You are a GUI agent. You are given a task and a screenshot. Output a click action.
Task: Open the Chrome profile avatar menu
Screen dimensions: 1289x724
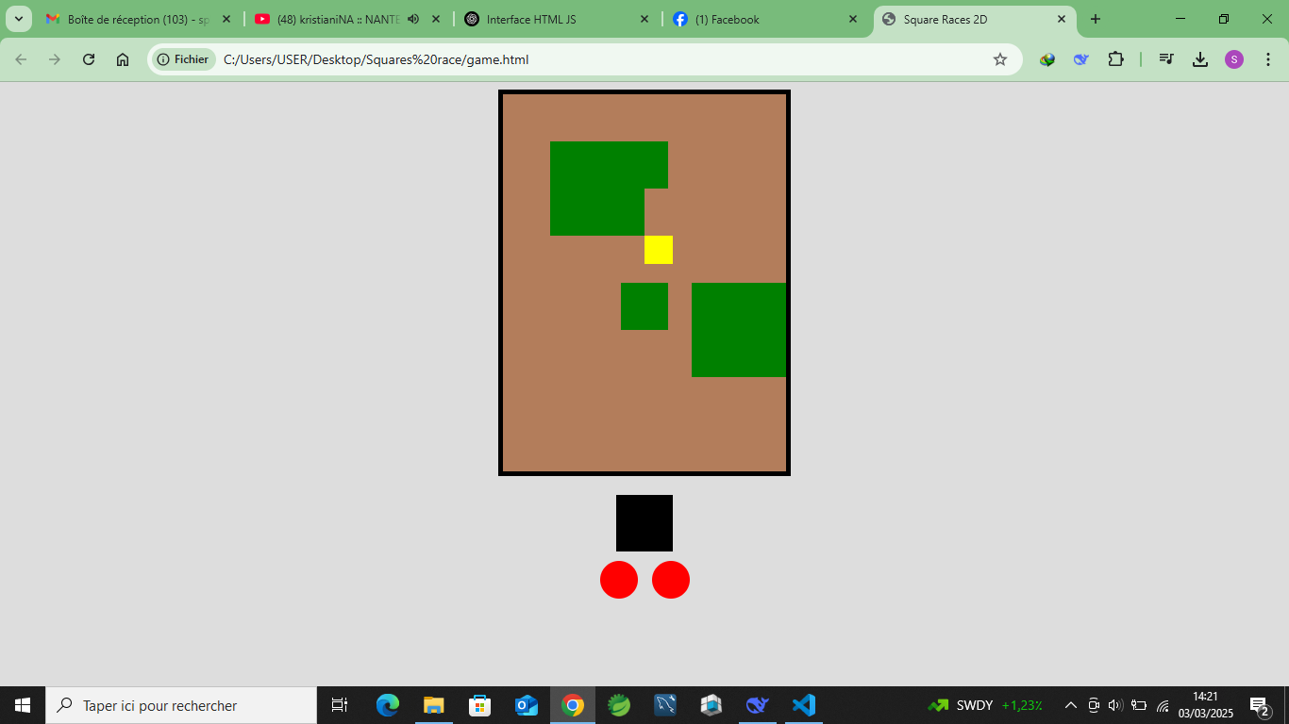click(1234, 59)
